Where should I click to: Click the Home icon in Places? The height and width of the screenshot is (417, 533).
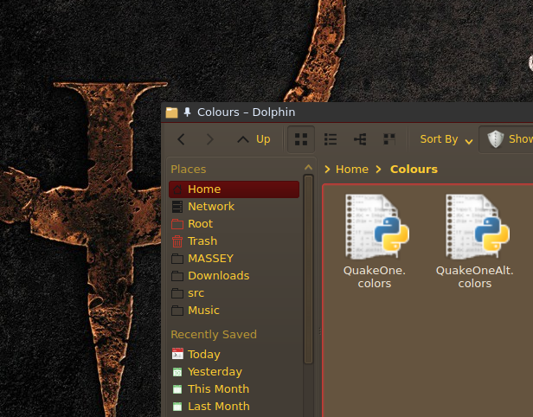pos(177,189)
